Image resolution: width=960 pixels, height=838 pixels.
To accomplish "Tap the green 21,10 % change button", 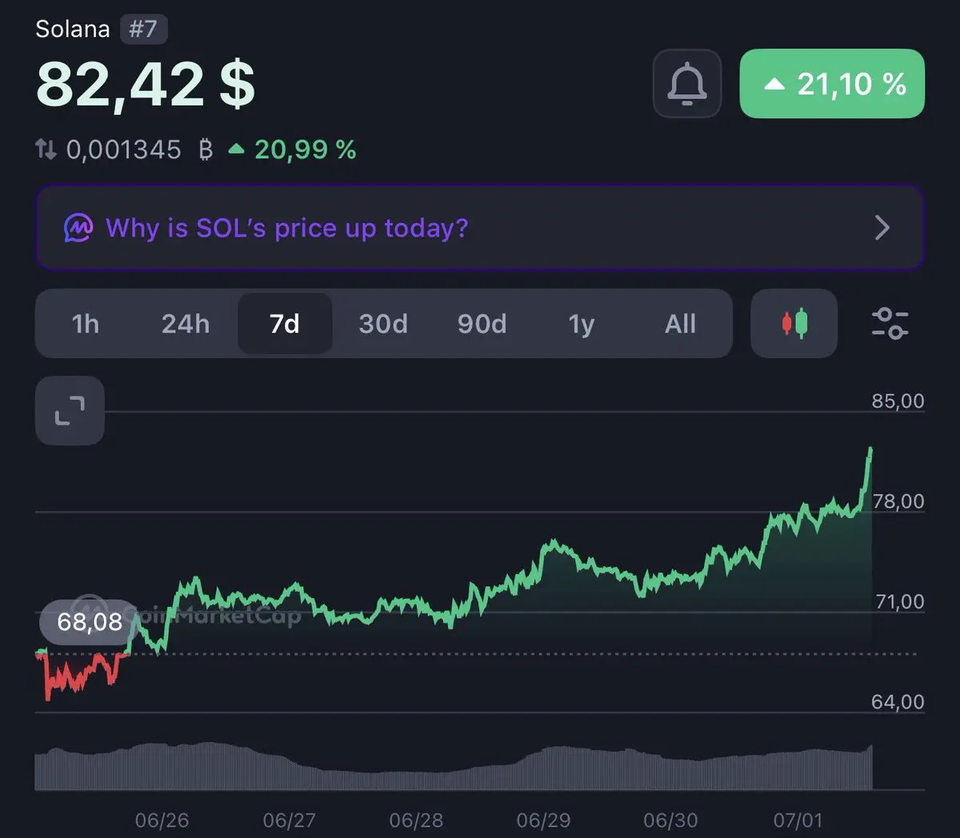I will click(832, 84).
